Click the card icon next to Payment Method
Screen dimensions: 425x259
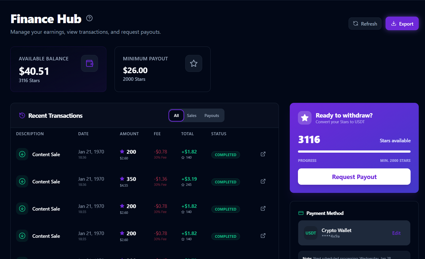[x=301, y=213]
